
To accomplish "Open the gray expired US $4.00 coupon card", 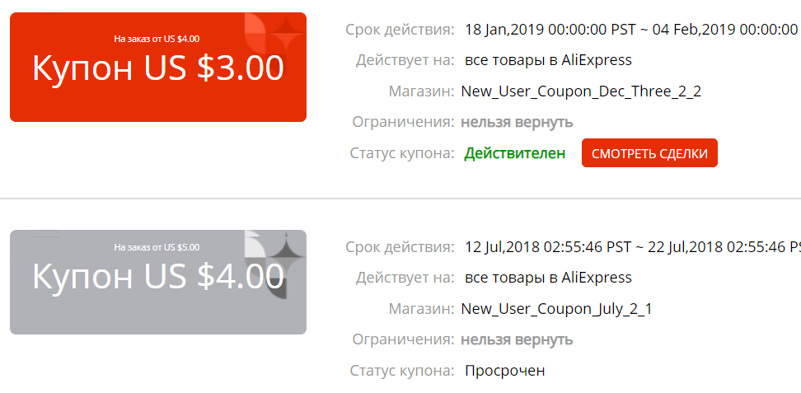I will click(x=158, y=282).
